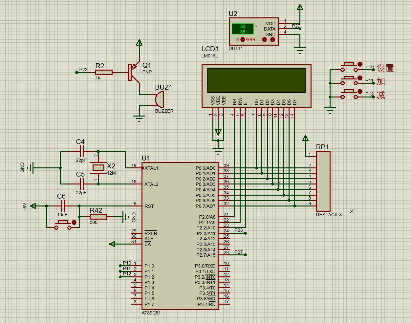This screenshot has height=323, width=411.
Task: Toggle the 设置 (P10) push button latch
Action: pos(360,64)
